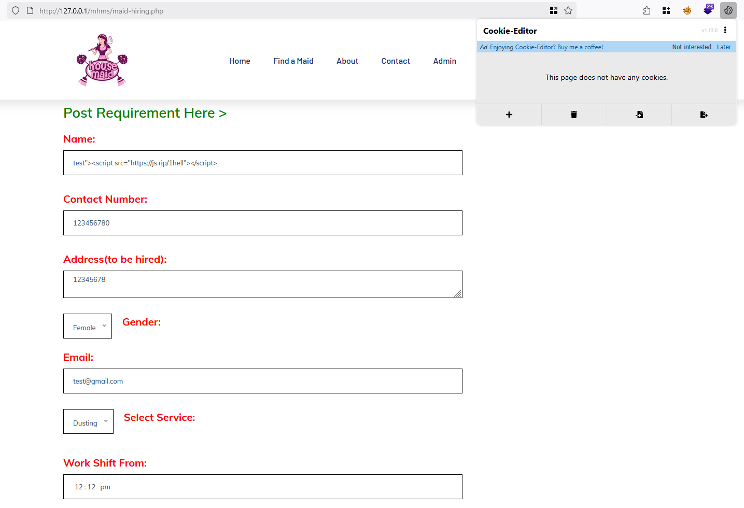The height and width of the screenshot is (508, 744).
Task: Click the squares-with-plus toolbar icon
Action: (666, 10)
